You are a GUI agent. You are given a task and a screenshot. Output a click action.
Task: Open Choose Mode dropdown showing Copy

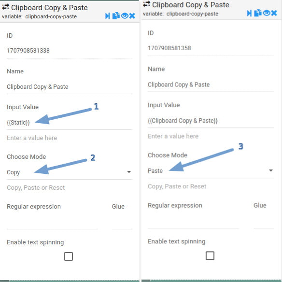(70, 172)
